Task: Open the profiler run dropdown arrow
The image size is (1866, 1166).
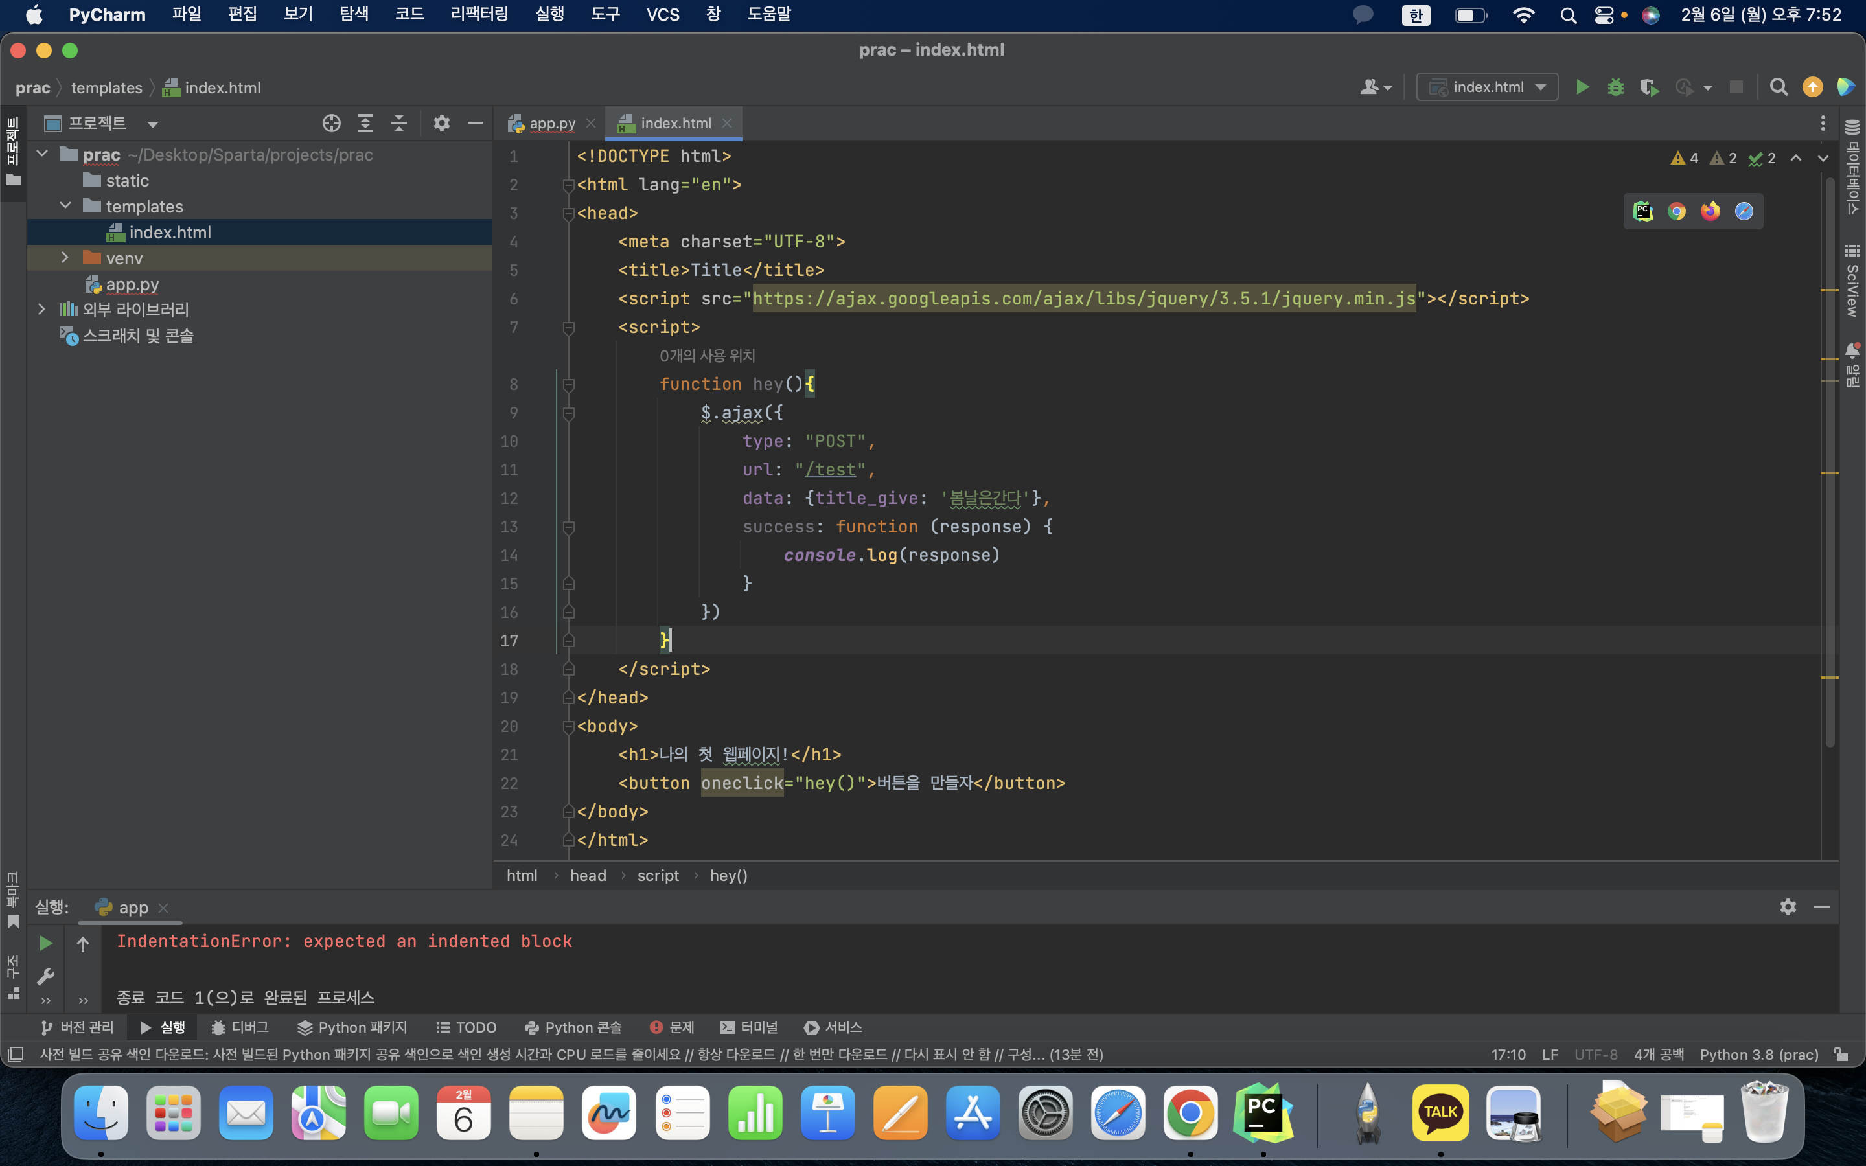Action: 1708,88
